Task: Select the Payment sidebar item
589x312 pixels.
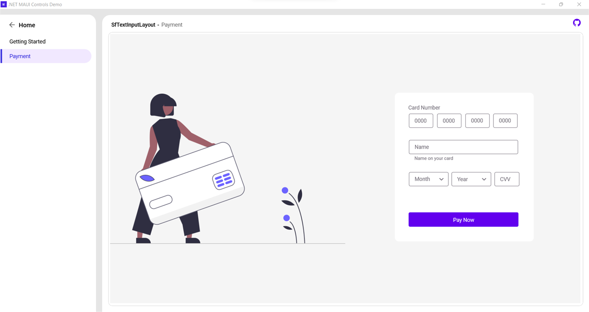Action: tap(46, 56)
